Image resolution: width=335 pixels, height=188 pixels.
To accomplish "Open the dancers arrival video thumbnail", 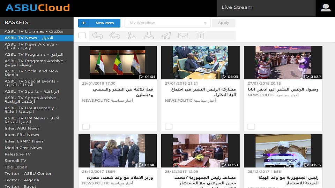I will point(283,62).
